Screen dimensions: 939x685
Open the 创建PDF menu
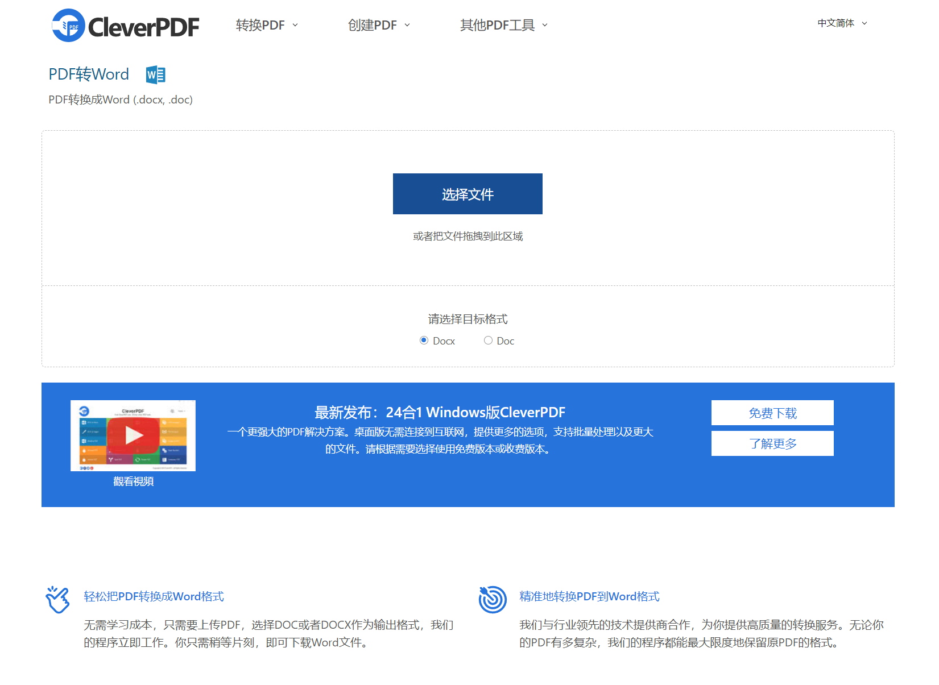coord(373,25)
